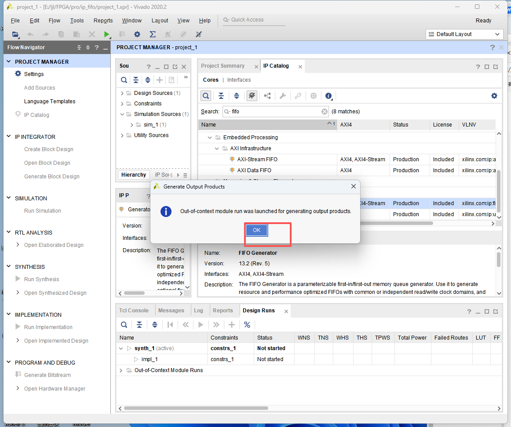Open the Tools menu
Screen dimensions: 511x427
click(x=77, y=21)
